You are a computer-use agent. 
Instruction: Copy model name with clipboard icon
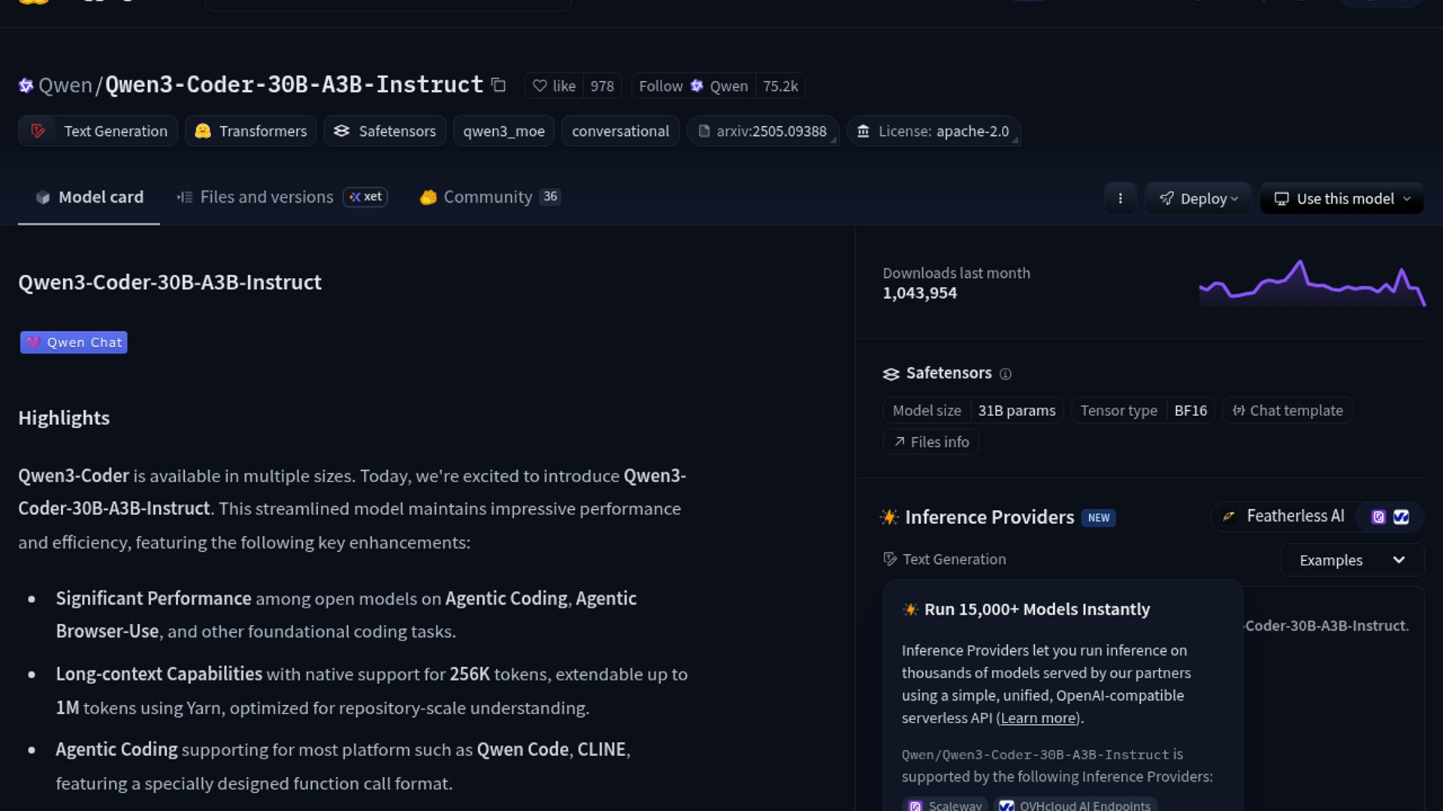pyautogui.click(x=498, y=85)
